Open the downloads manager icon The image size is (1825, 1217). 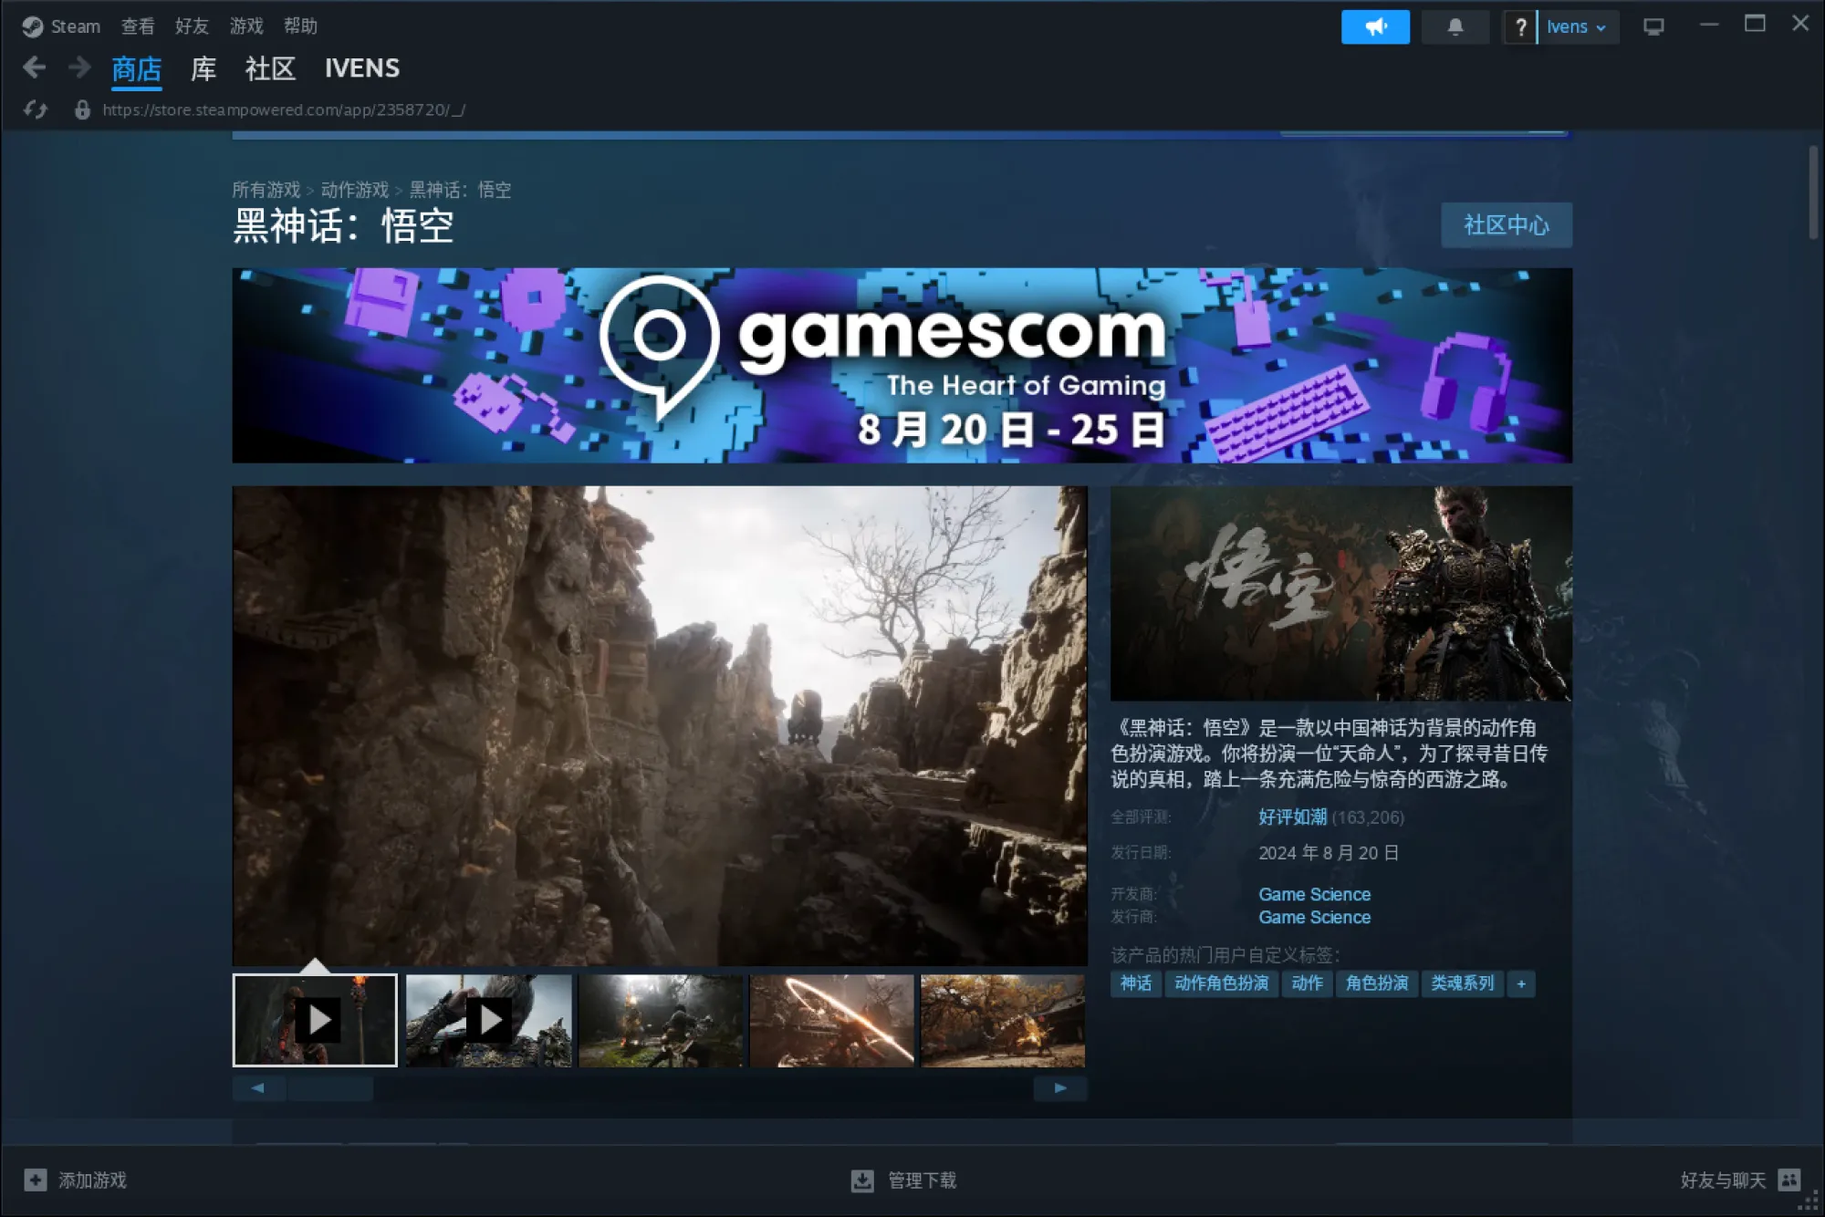click(x=861, y=1181)
